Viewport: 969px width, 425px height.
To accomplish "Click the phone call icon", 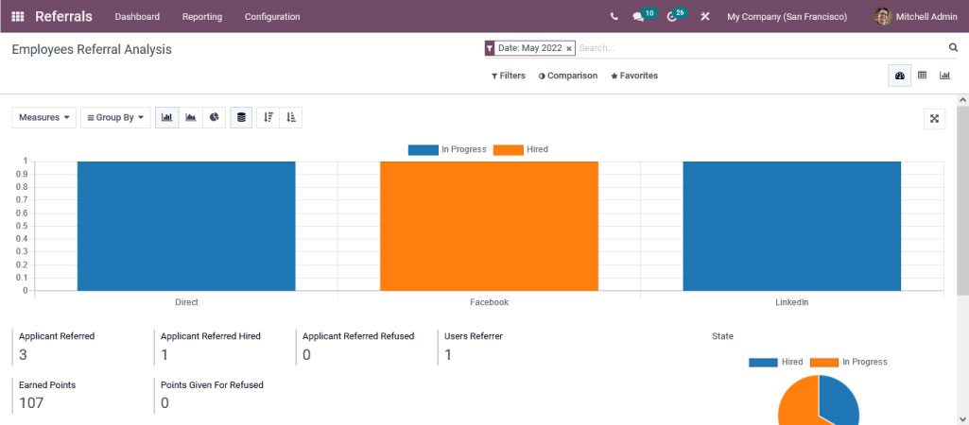I will tap(614, 17).
